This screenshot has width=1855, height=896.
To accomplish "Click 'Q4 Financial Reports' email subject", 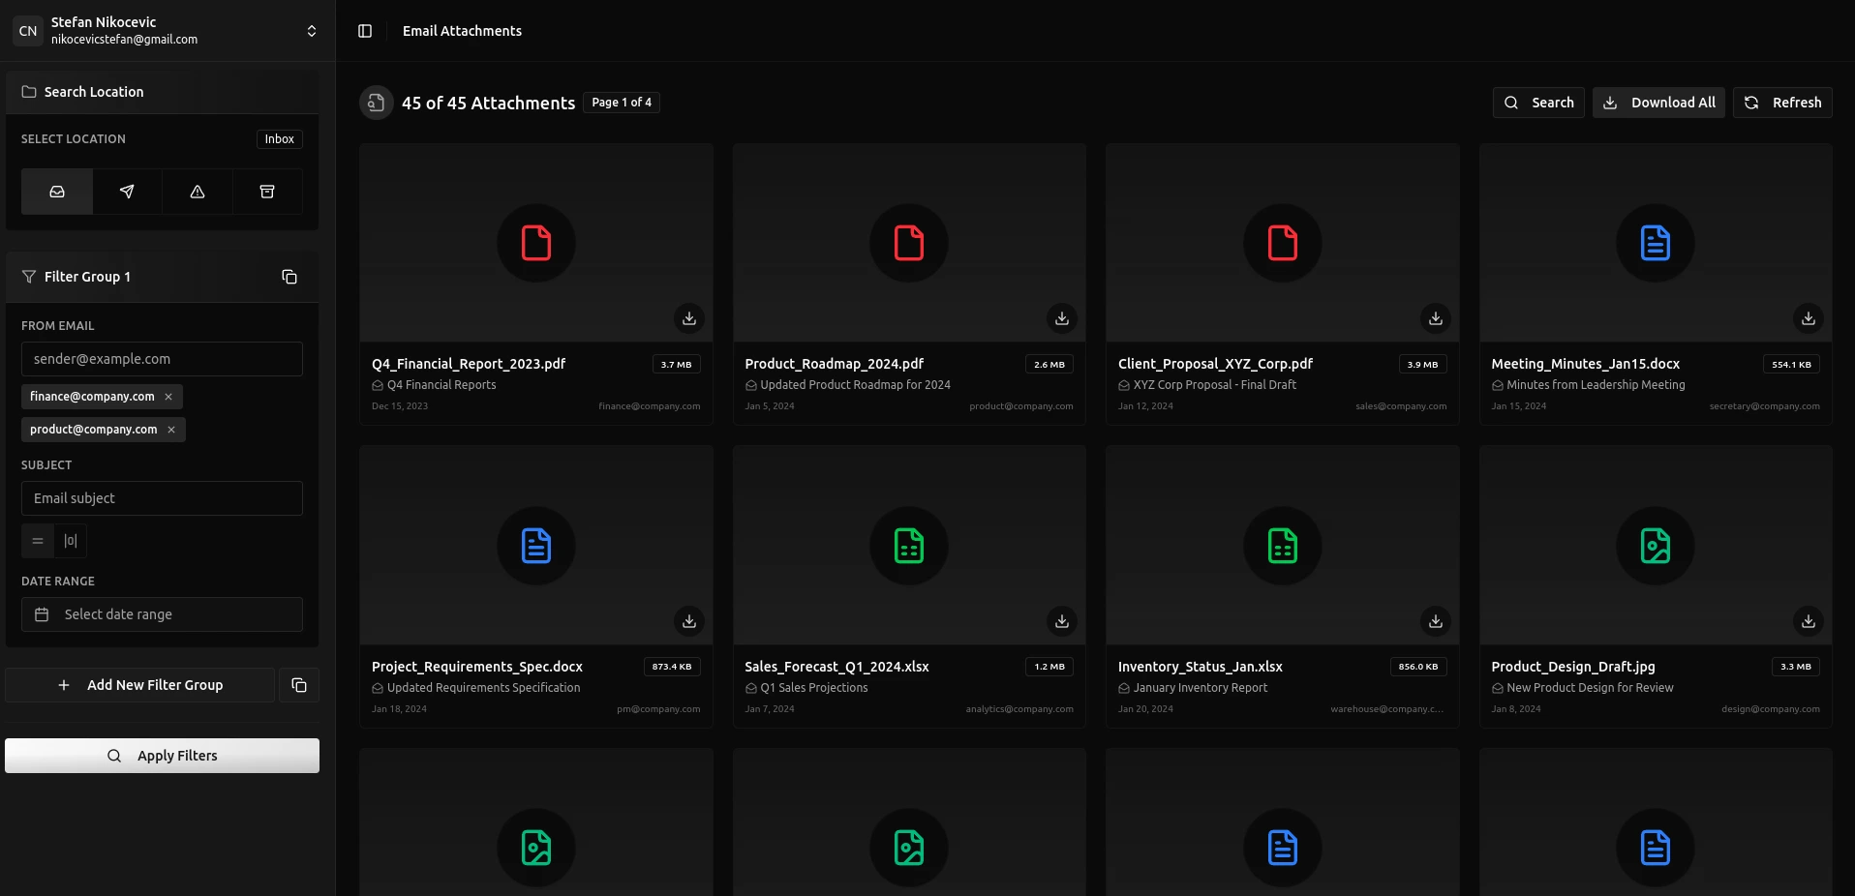I will coord(441,385).
